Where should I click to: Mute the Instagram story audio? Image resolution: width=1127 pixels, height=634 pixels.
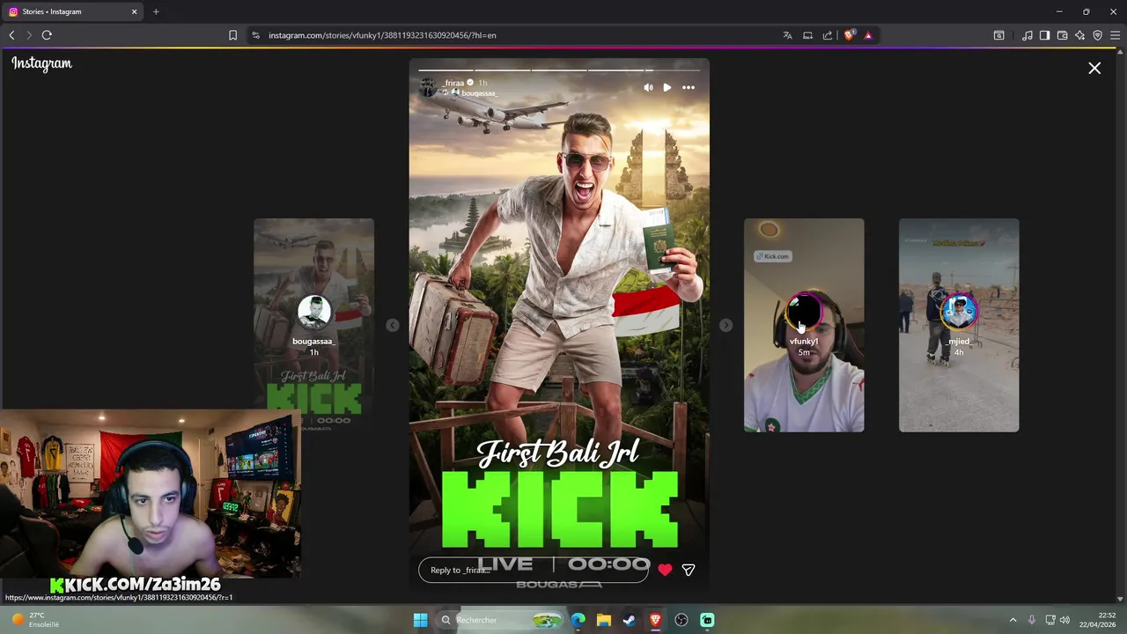648,87
